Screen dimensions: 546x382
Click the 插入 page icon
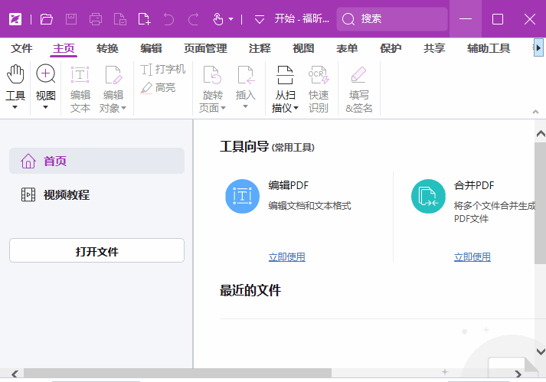pos(246,75)
